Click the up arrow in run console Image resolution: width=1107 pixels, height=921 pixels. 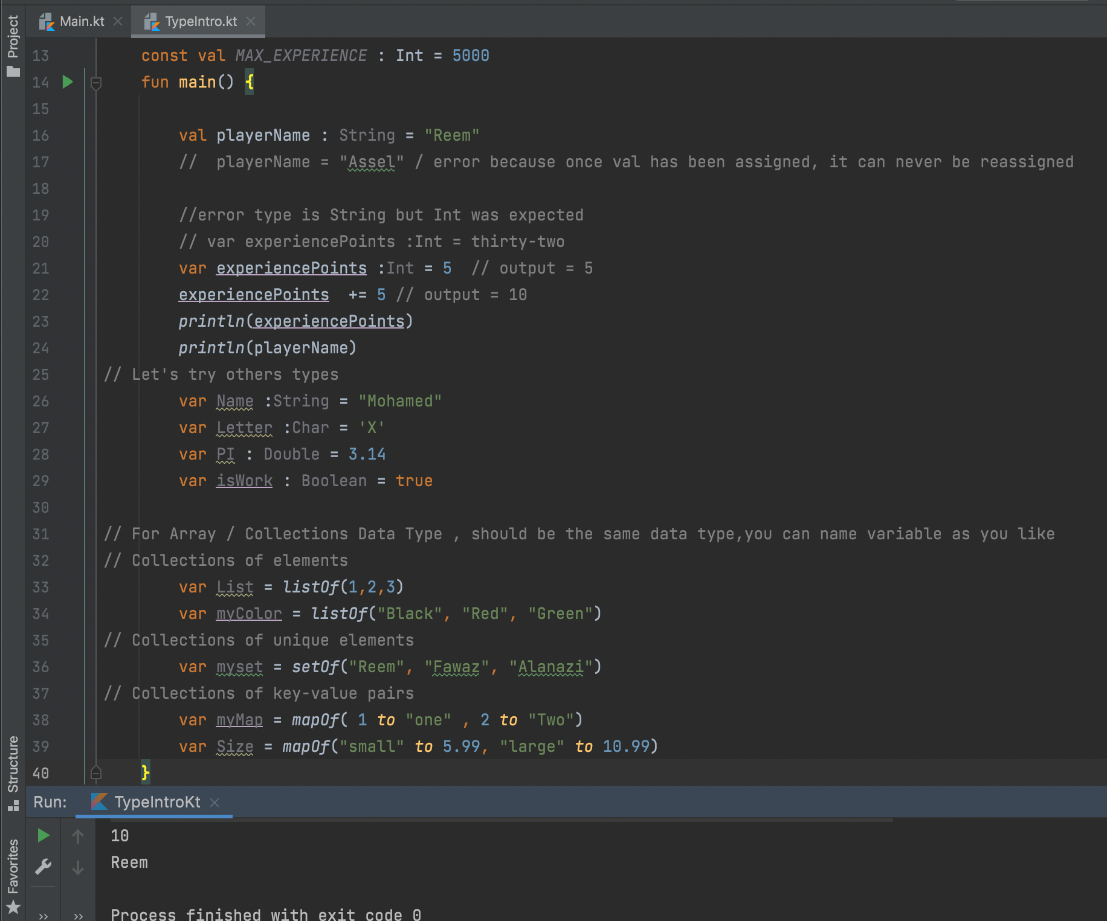pos(77,836)
